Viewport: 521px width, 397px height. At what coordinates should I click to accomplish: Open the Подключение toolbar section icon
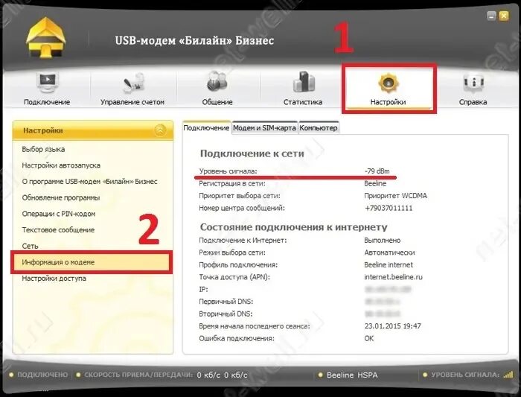point(47,83)
